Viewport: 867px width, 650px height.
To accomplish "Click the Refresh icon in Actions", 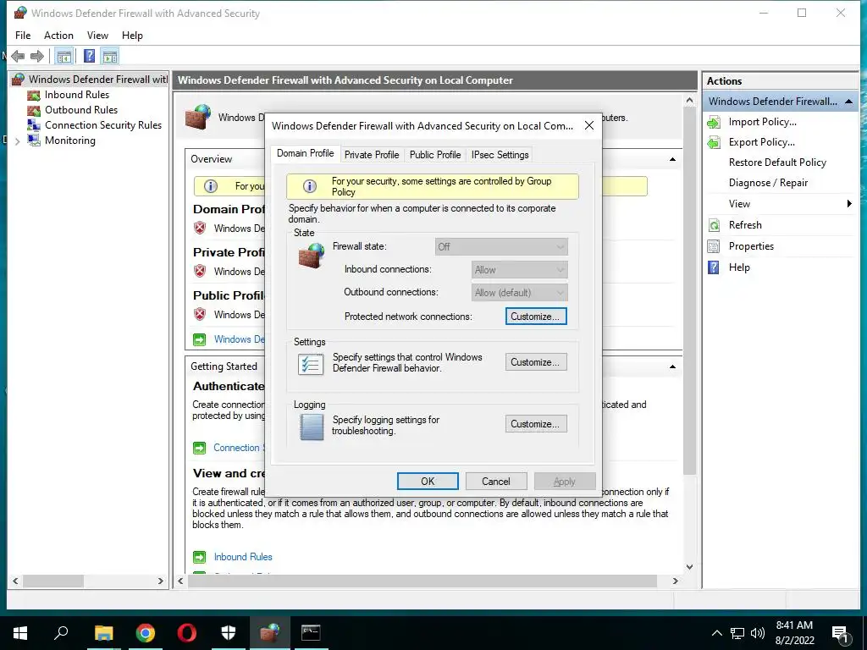I will click(x=714, y=225).
